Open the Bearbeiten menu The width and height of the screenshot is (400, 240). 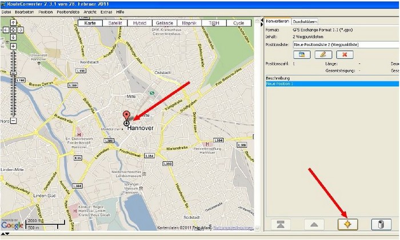click(24, 12)
